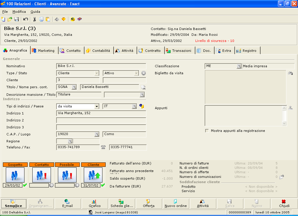Click the Appunti notes text area
Viewport: 298px width, 216px height.
point(244,116)
